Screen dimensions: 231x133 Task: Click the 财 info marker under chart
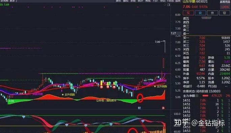tap(139, 108)
